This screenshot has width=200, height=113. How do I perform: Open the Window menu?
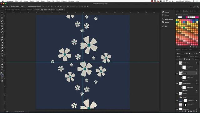71,1
